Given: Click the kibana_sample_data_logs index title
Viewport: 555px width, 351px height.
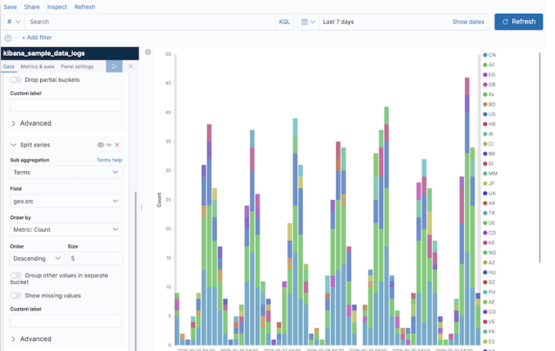Looking at the screenshot, I should click(44, 53).
